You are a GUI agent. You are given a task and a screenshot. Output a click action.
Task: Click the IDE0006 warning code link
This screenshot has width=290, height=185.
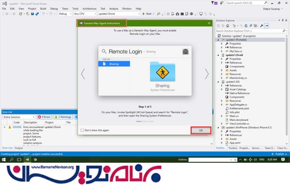17,127
